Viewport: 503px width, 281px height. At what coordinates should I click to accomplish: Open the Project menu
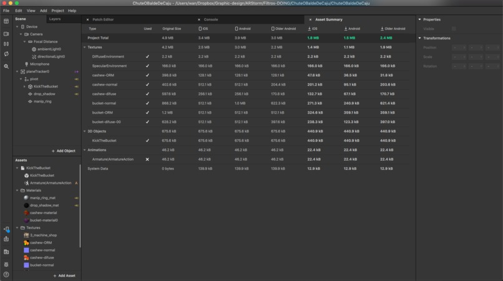point(58,11)
